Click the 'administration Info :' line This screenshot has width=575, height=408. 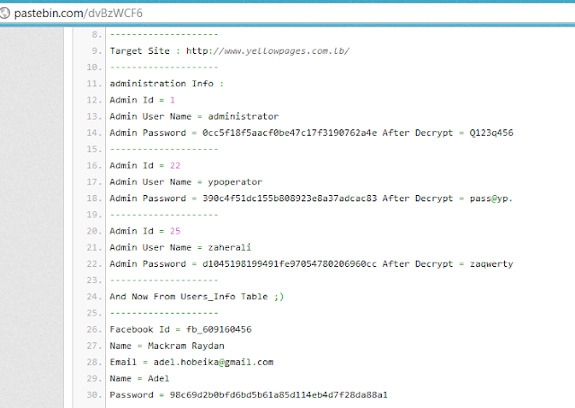click(167, 84)
